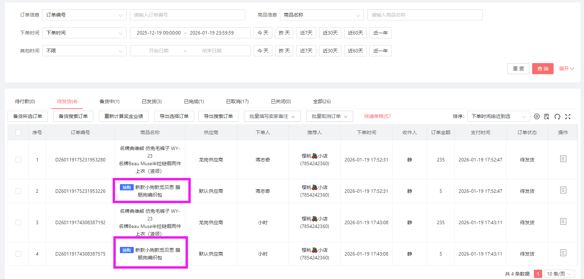The height and width of the screenshot is (279, 584).
Task: Expand more filters with 展开 link
Action: 566,69
